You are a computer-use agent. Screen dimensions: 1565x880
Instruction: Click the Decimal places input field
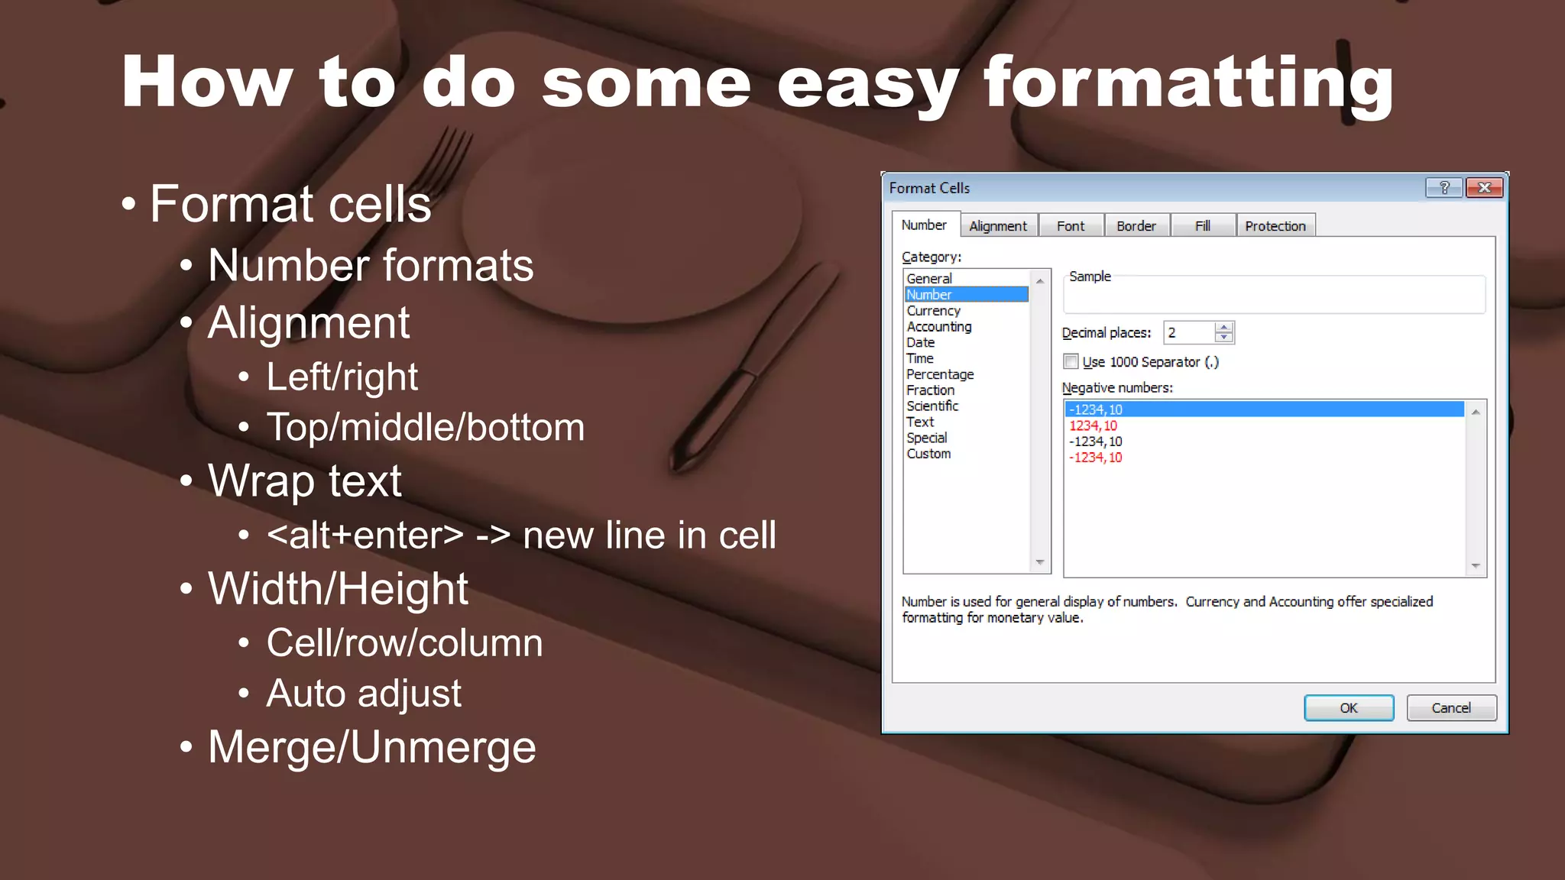pyautogui.click(x=1188, y=332)
